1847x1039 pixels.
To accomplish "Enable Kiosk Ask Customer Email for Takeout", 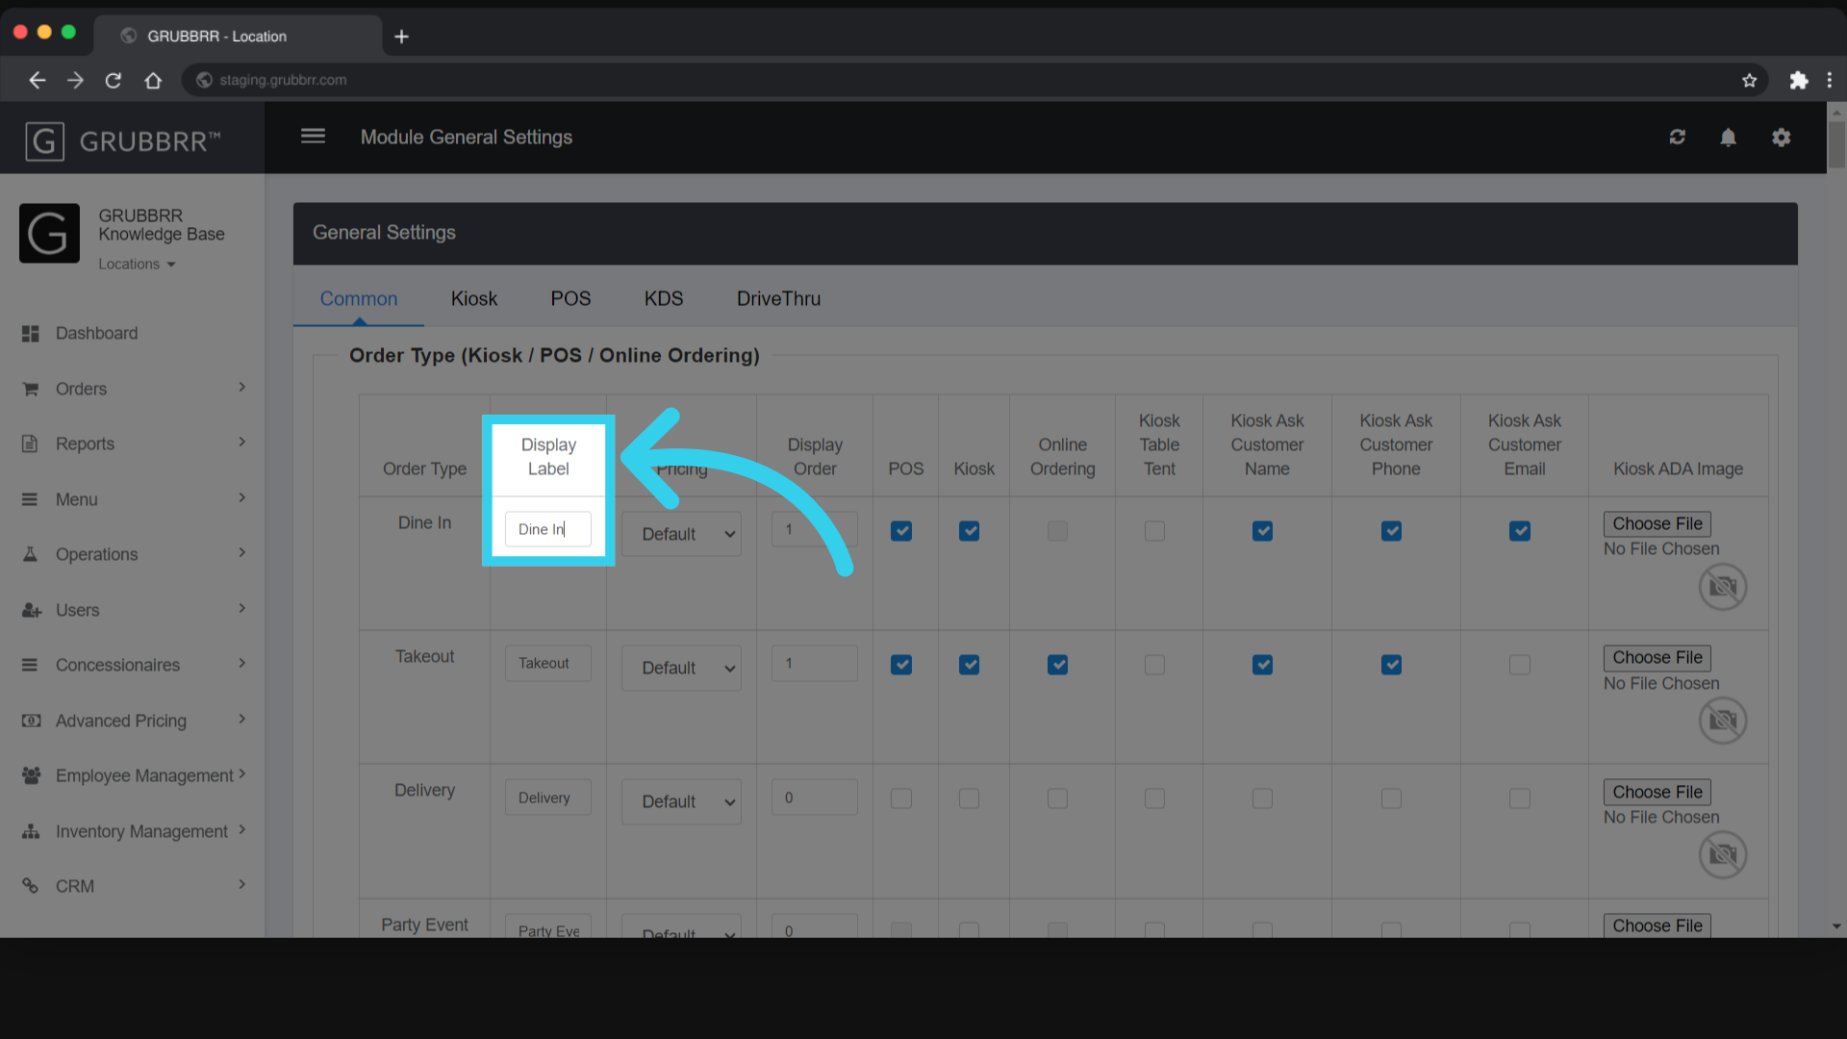I will pyautogui.click(x=1520, y=665).
